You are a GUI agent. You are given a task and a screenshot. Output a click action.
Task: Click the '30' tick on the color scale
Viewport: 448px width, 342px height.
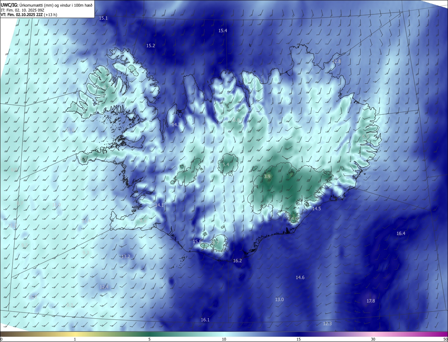coord(373,339)
